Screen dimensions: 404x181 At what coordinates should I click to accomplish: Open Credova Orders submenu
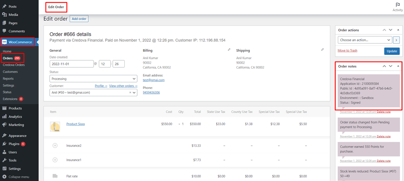click(x=14, y=65)
